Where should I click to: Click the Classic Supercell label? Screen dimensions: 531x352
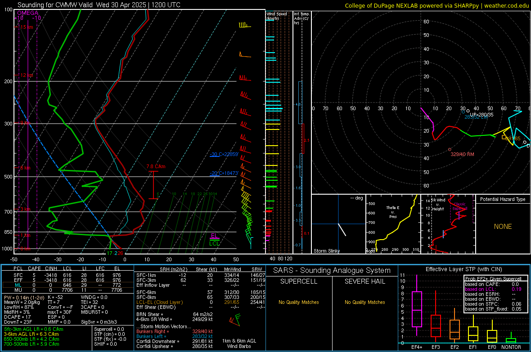pyautogui.click(x=459, y=206)
